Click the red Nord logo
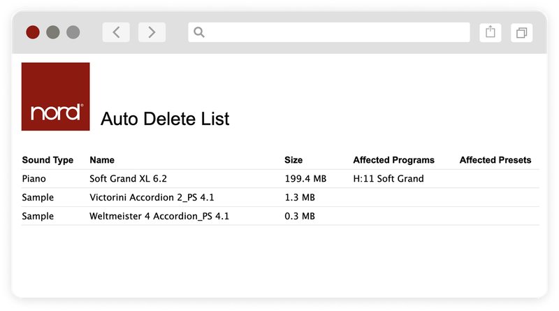 tap(56, 96)
